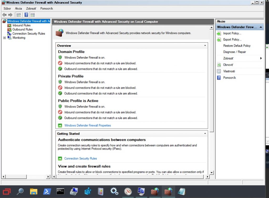
Task: Launch PowerShell from the taskbar
Action: point(47,191)
